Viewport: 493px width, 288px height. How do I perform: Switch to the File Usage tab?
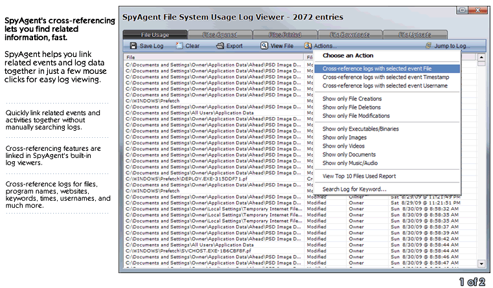[155, 34]
